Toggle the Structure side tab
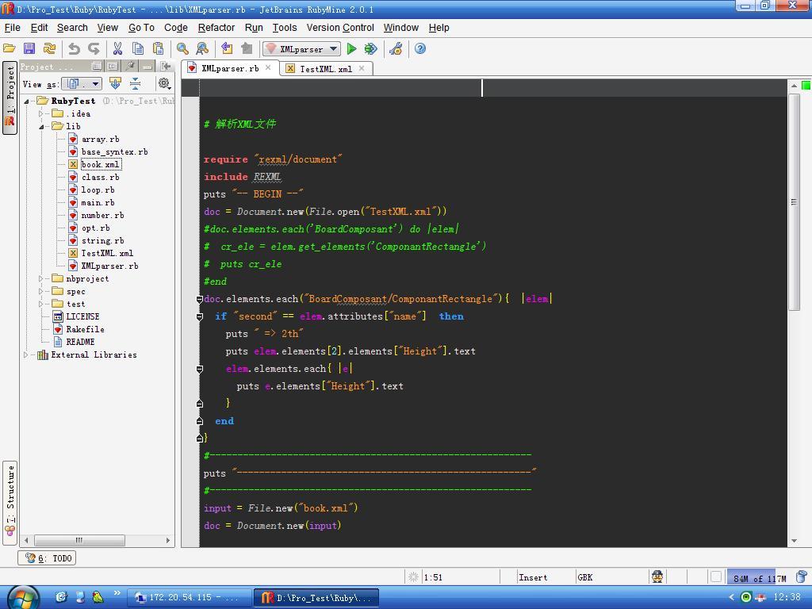This screenshot has height=609, width=812. [x=10, y=502]
